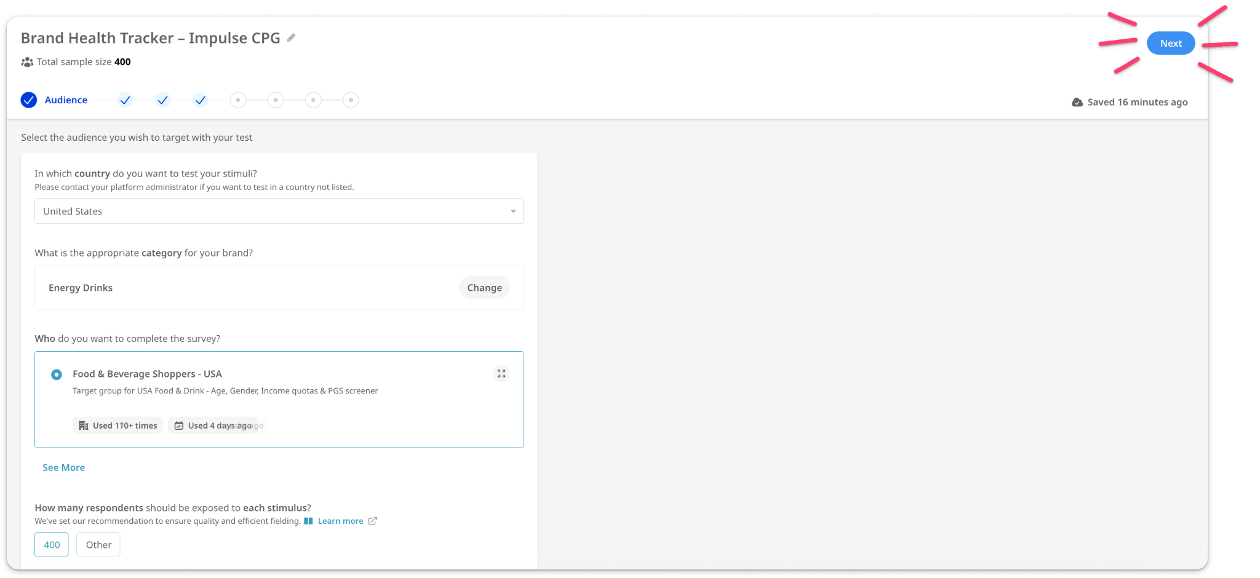This screenshot has width=1260, height=578.
Task: Open the Learn more link
Action: click(340, 521)
